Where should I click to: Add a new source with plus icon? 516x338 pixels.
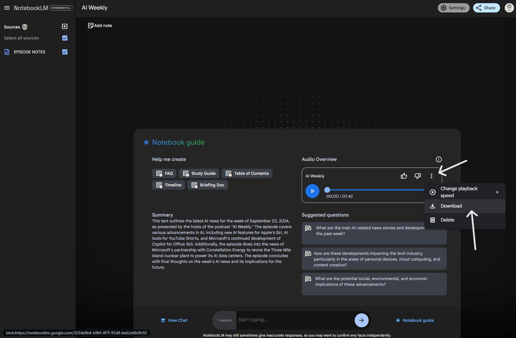click(x=65, y=26)
